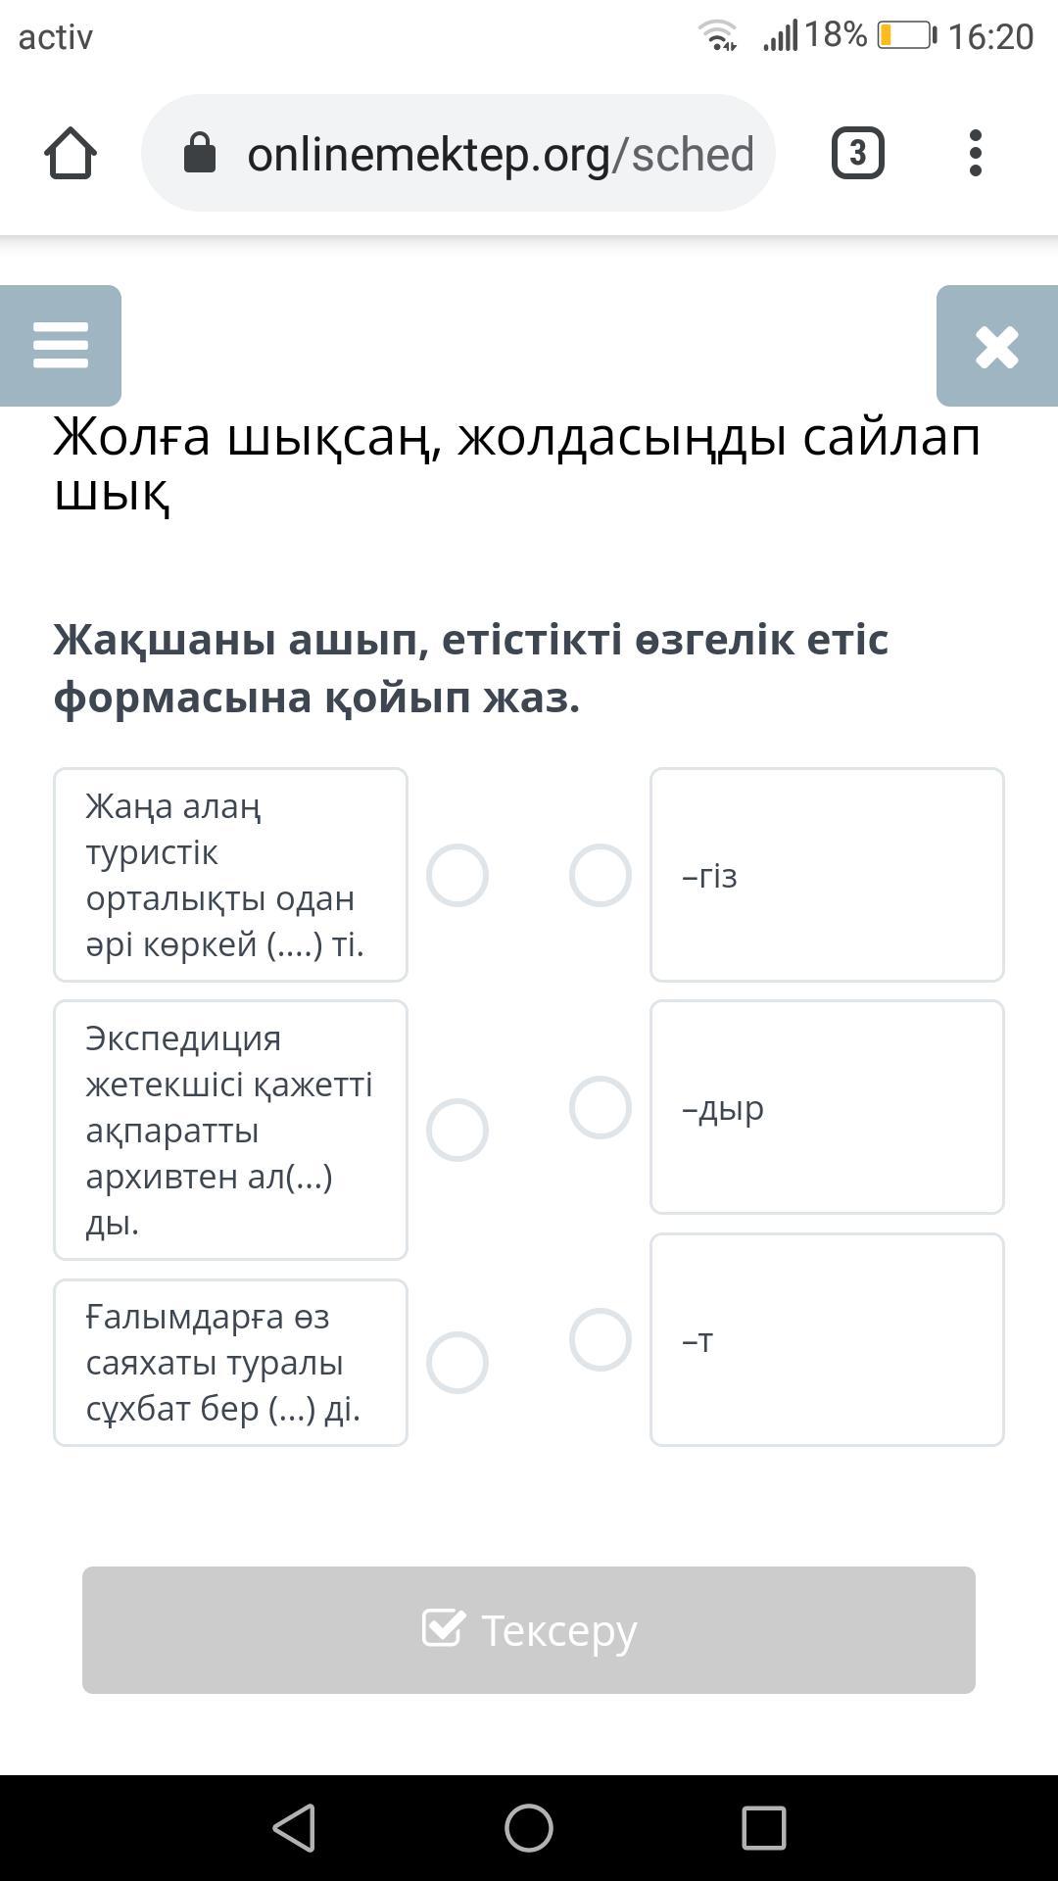Close the lesson with the X button
Screen dimensions: 1058x1881
(x=996, y=347)
